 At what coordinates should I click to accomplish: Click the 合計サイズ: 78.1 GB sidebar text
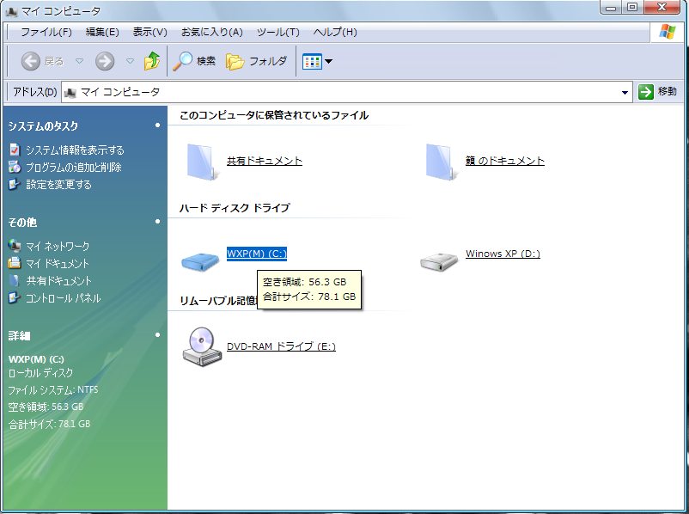[x=49, y=425]
